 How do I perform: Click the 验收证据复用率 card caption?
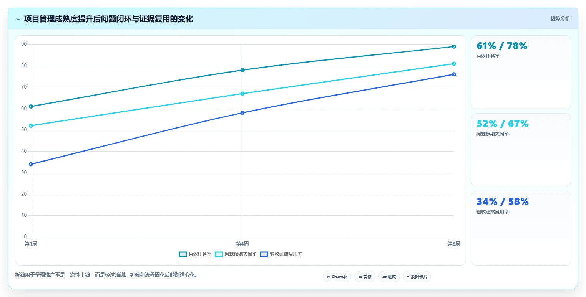click(x=493, y=212)
